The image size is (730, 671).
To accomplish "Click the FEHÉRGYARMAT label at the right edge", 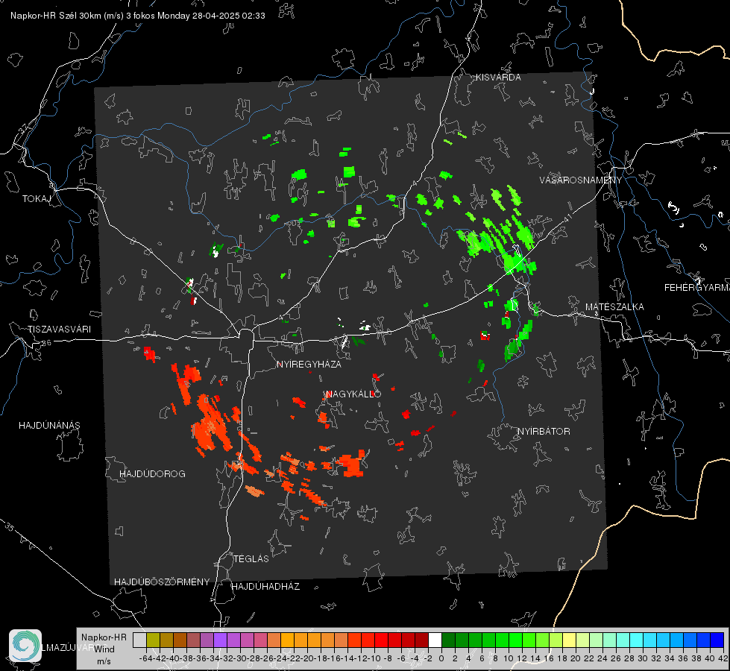I will (x=696, y=288).
